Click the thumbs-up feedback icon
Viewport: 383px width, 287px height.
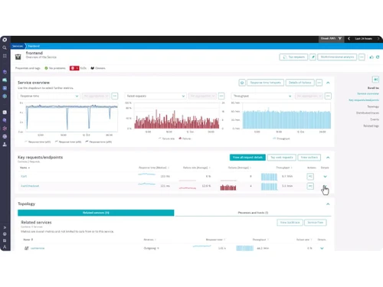372,57
